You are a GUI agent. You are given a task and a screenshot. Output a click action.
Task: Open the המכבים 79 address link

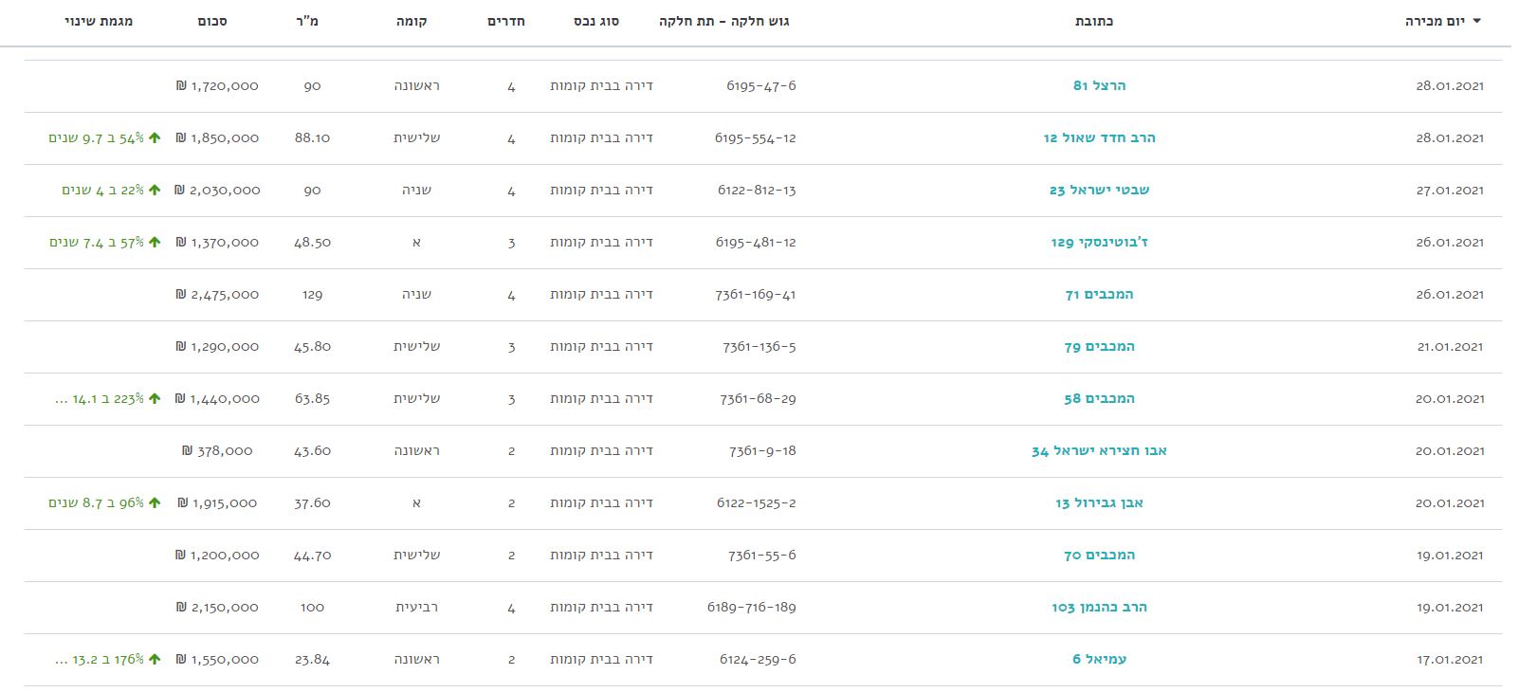point(1099,347)
